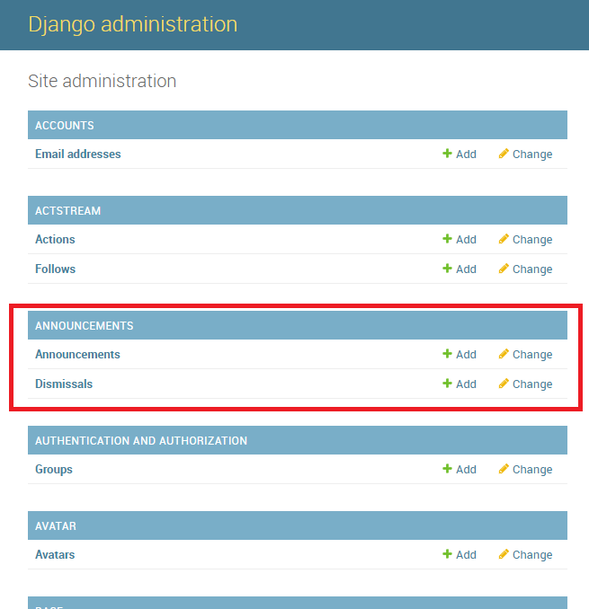Click the pencil icon in the Avatars row
Screen dimensions: 589x609
504,554
